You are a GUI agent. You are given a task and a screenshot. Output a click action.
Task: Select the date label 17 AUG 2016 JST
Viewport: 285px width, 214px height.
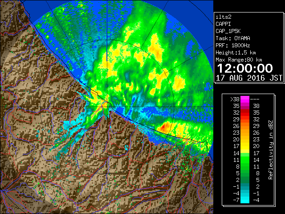(x=249, y=78)
